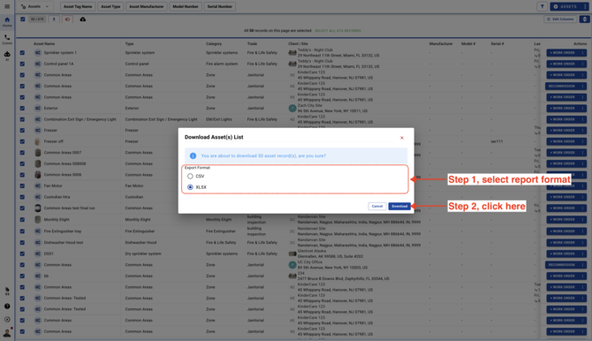Open the KB sidebar item
The height and width of the screenshot is (341, 592).
coord(7,292)
